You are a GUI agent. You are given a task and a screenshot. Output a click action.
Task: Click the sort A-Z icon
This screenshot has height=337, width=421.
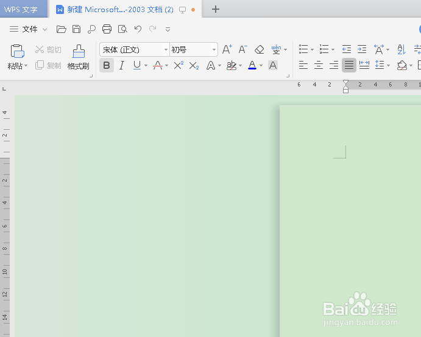pos(402,49)
